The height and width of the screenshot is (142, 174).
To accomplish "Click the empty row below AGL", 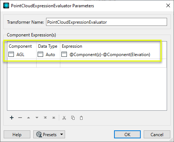I will (87, 63).
